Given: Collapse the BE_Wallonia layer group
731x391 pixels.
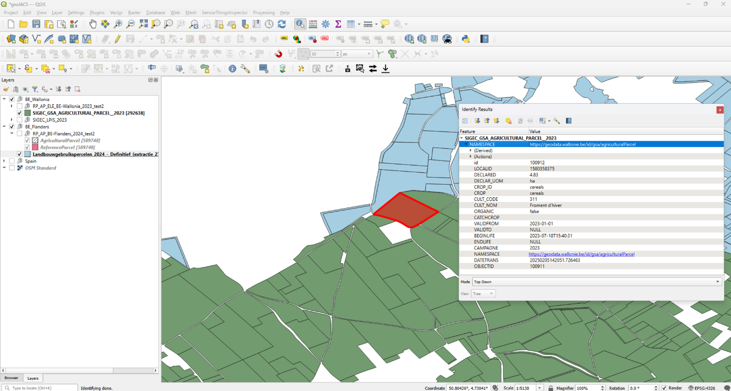Looking at the screenshot, I should point(4,99).
